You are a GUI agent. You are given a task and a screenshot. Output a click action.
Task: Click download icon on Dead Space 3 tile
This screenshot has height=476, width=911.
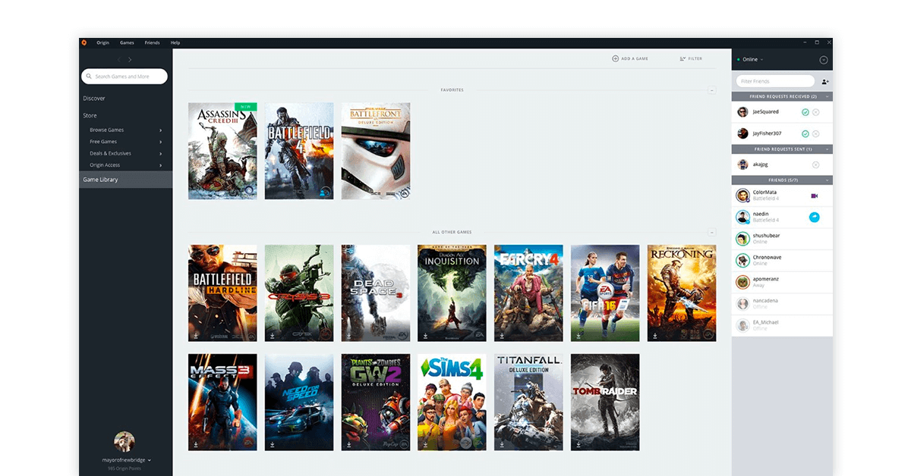click(x=349, y=334)
